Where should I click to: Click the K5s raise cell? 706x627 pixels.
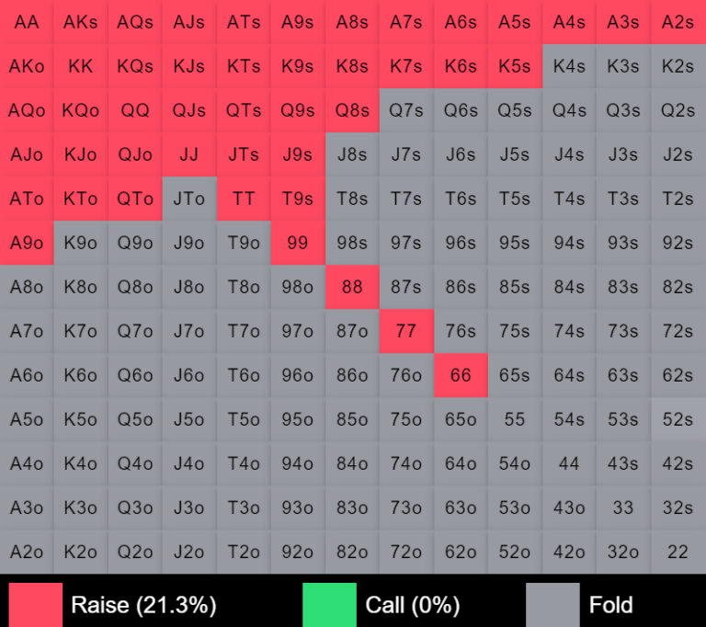(515, 66)
